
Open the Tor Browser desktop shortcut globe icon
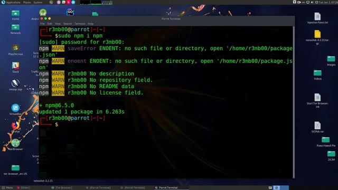click(15, 143)
